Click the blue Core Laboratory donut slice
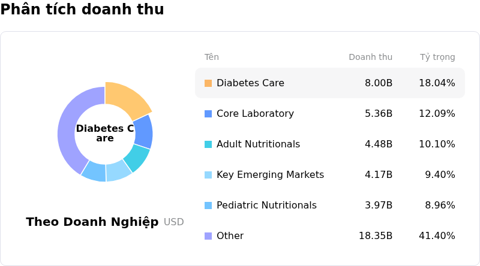480x266 pixels. pos(143,132)
